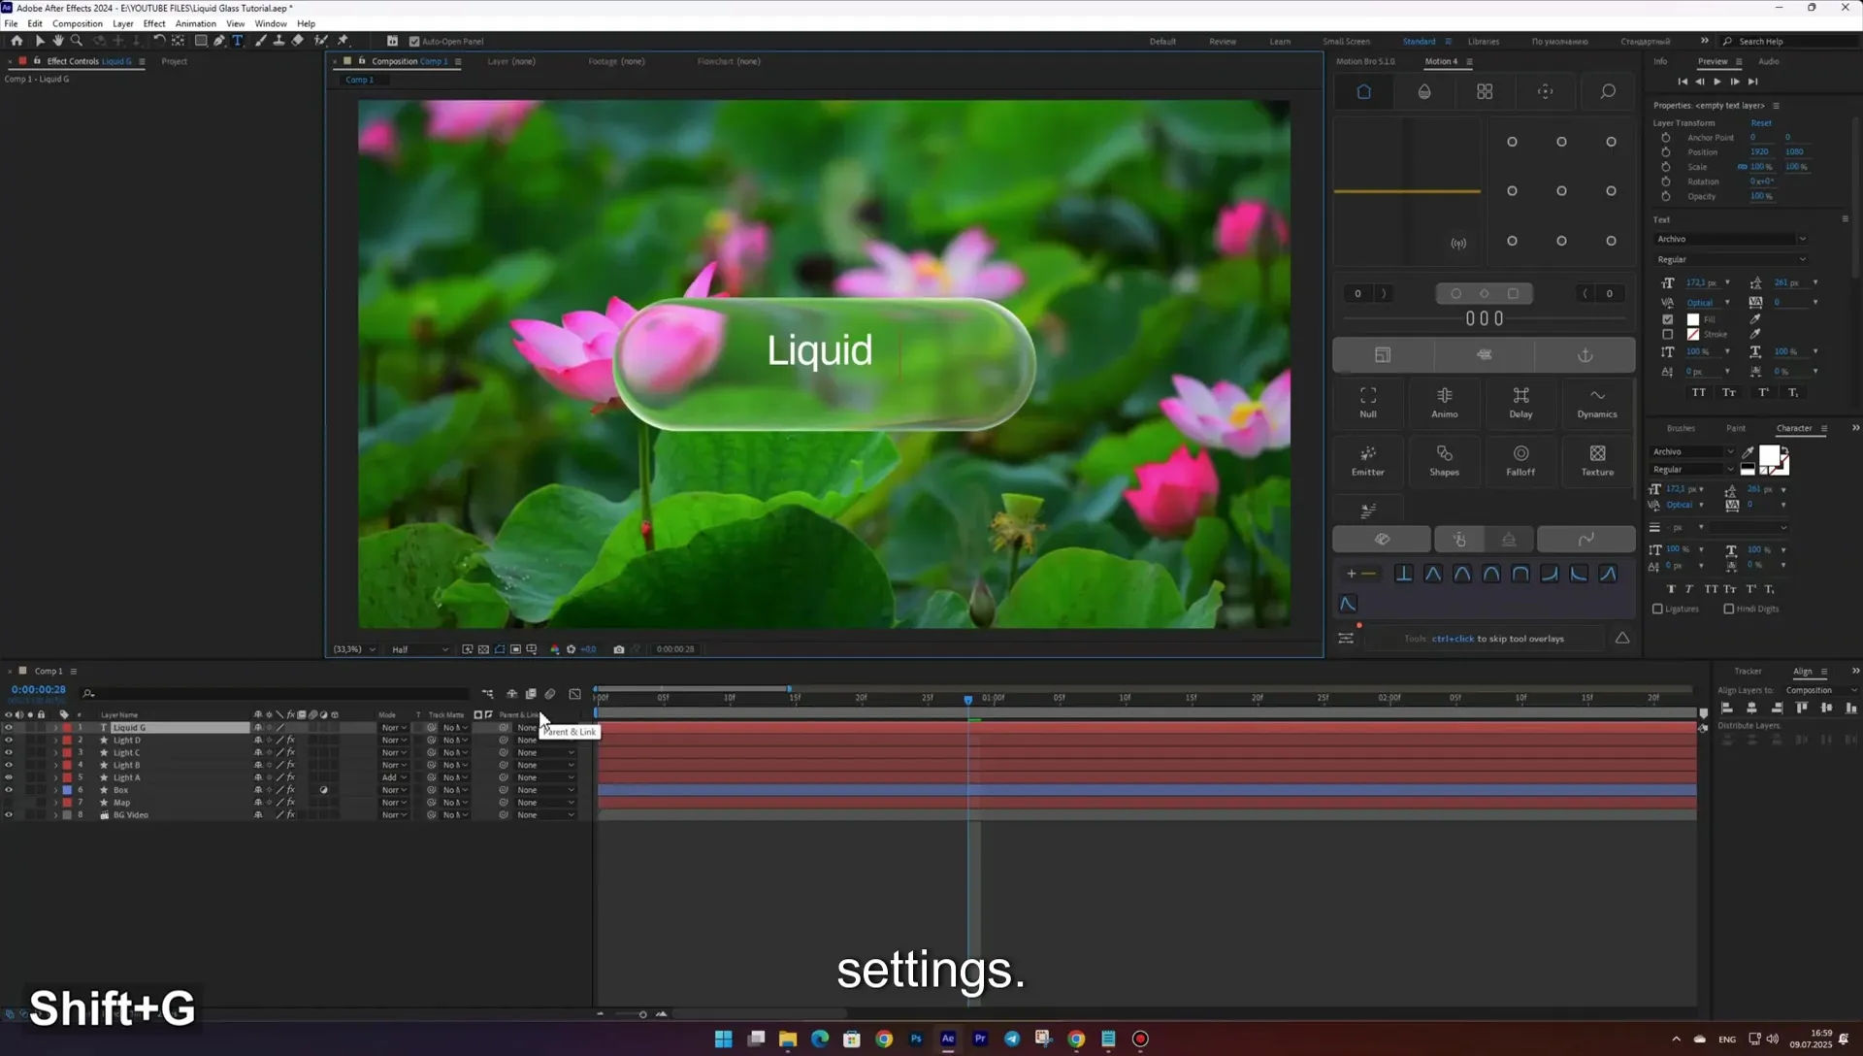Click Reset in Layer Transform
Screen dimensions: 1863x1056
(1760, 123)
